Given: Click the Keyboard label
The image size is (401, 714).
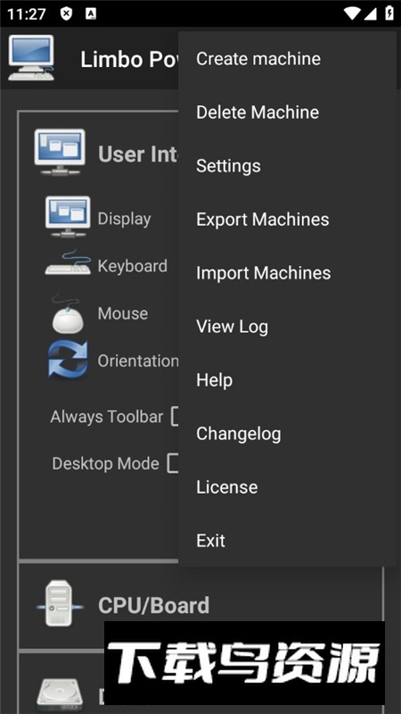Looking at the screenshot, I should pos(132,266).
